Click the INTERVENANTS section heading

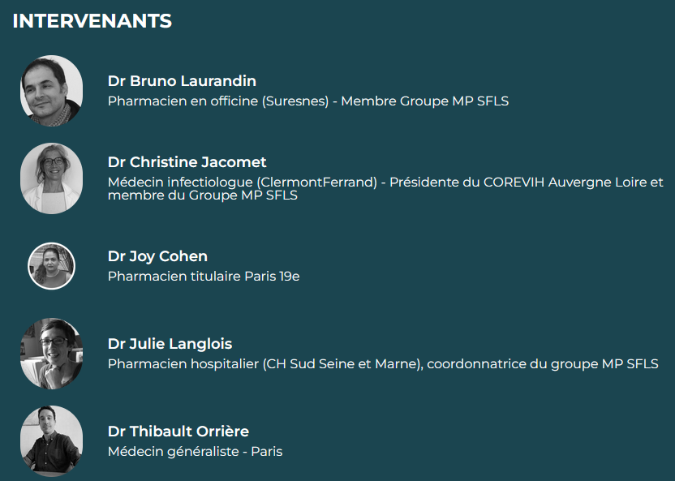point(92,21)
